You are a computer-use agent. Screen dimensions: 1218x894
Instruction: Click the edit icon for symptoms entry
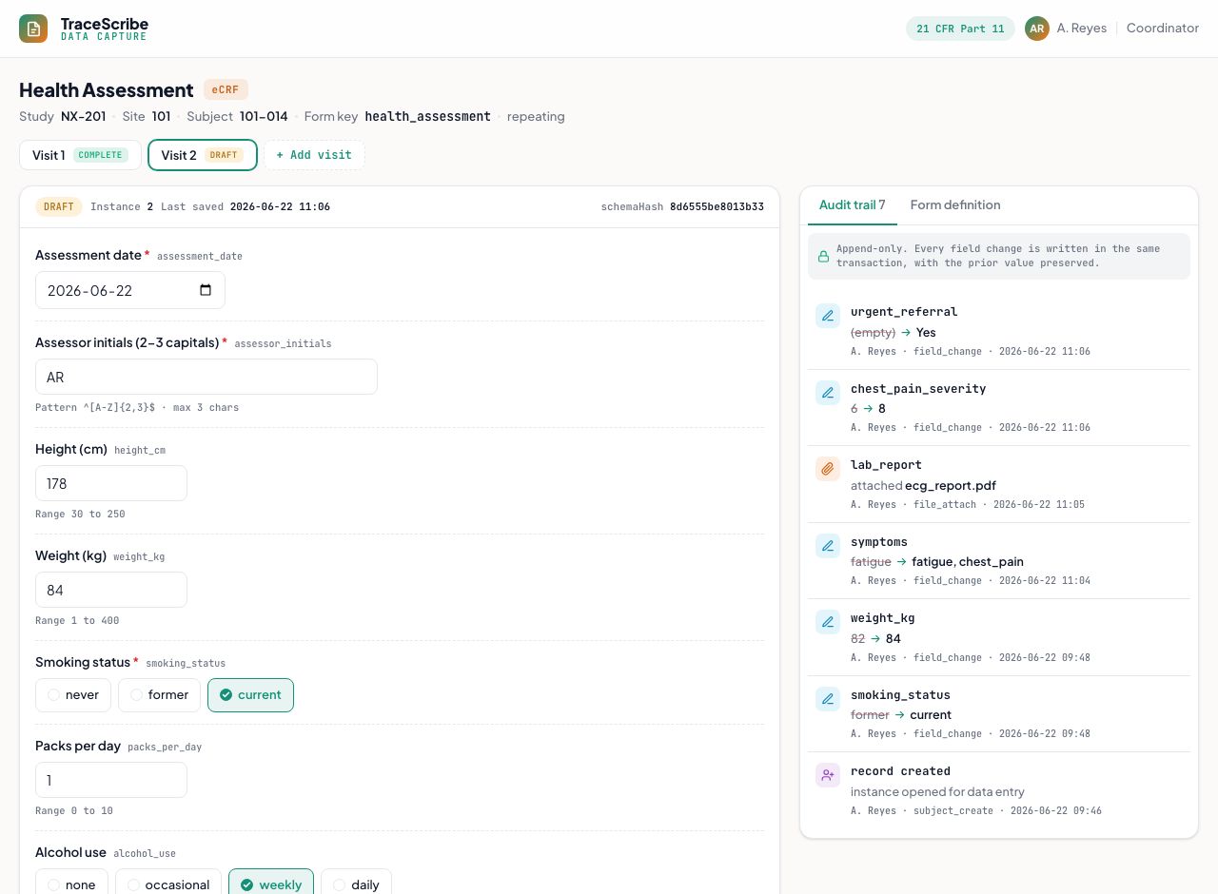pos(828,546)
